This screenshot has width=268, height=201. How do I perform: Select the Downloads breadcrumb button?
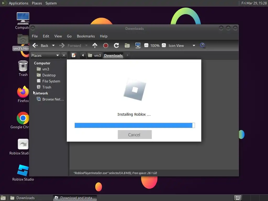pyautogui.click(x=113, y=55)
